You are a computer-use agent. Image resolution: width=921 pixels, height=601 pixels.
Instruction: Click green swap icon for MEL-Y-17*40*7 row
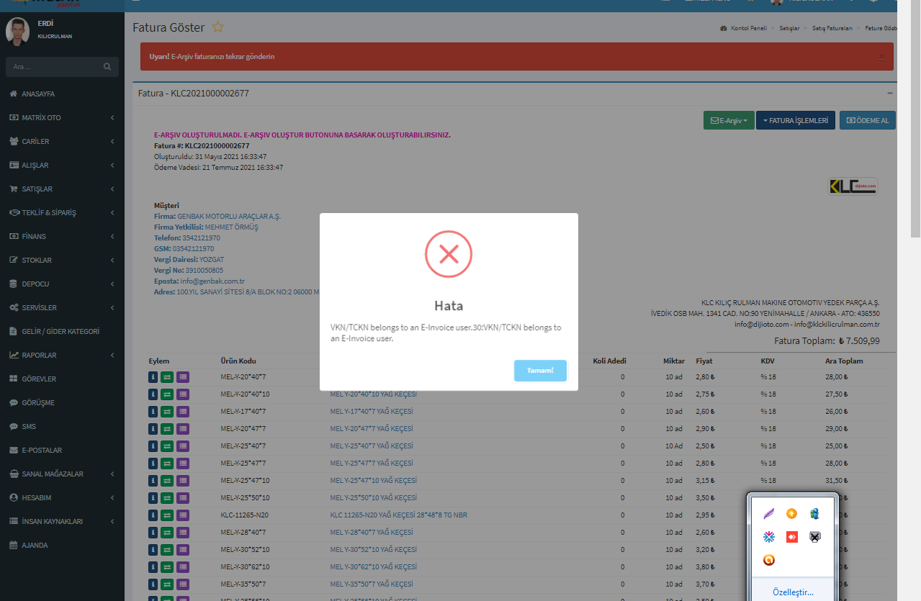tap(167, 412)
